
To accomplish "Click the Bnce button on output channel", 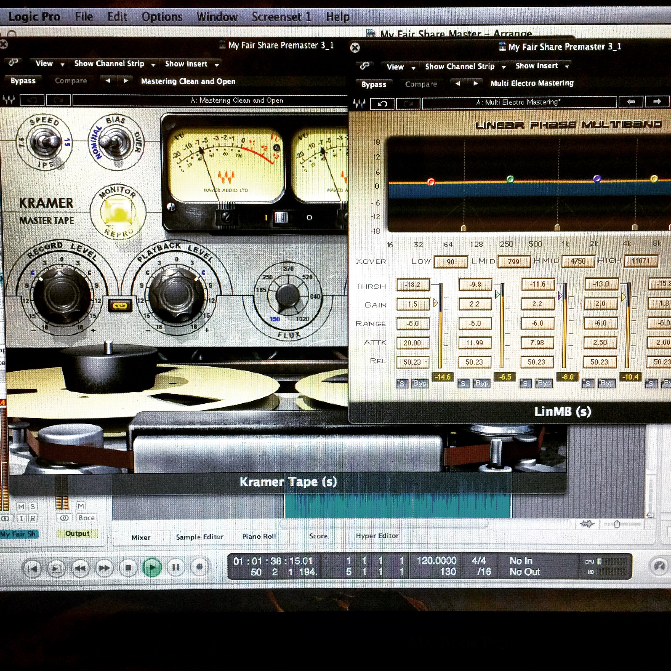I will click(x=86, y=518).
